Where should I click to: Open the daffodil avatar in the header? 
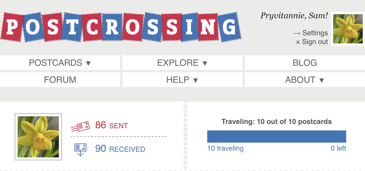(x=348, y=29)
